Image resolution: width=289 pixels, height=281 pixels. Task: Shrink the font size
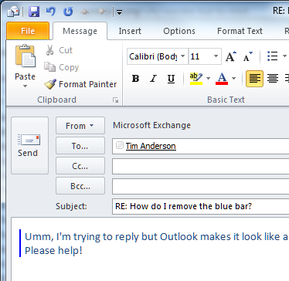pyautogui.click(x=248, y=56)
